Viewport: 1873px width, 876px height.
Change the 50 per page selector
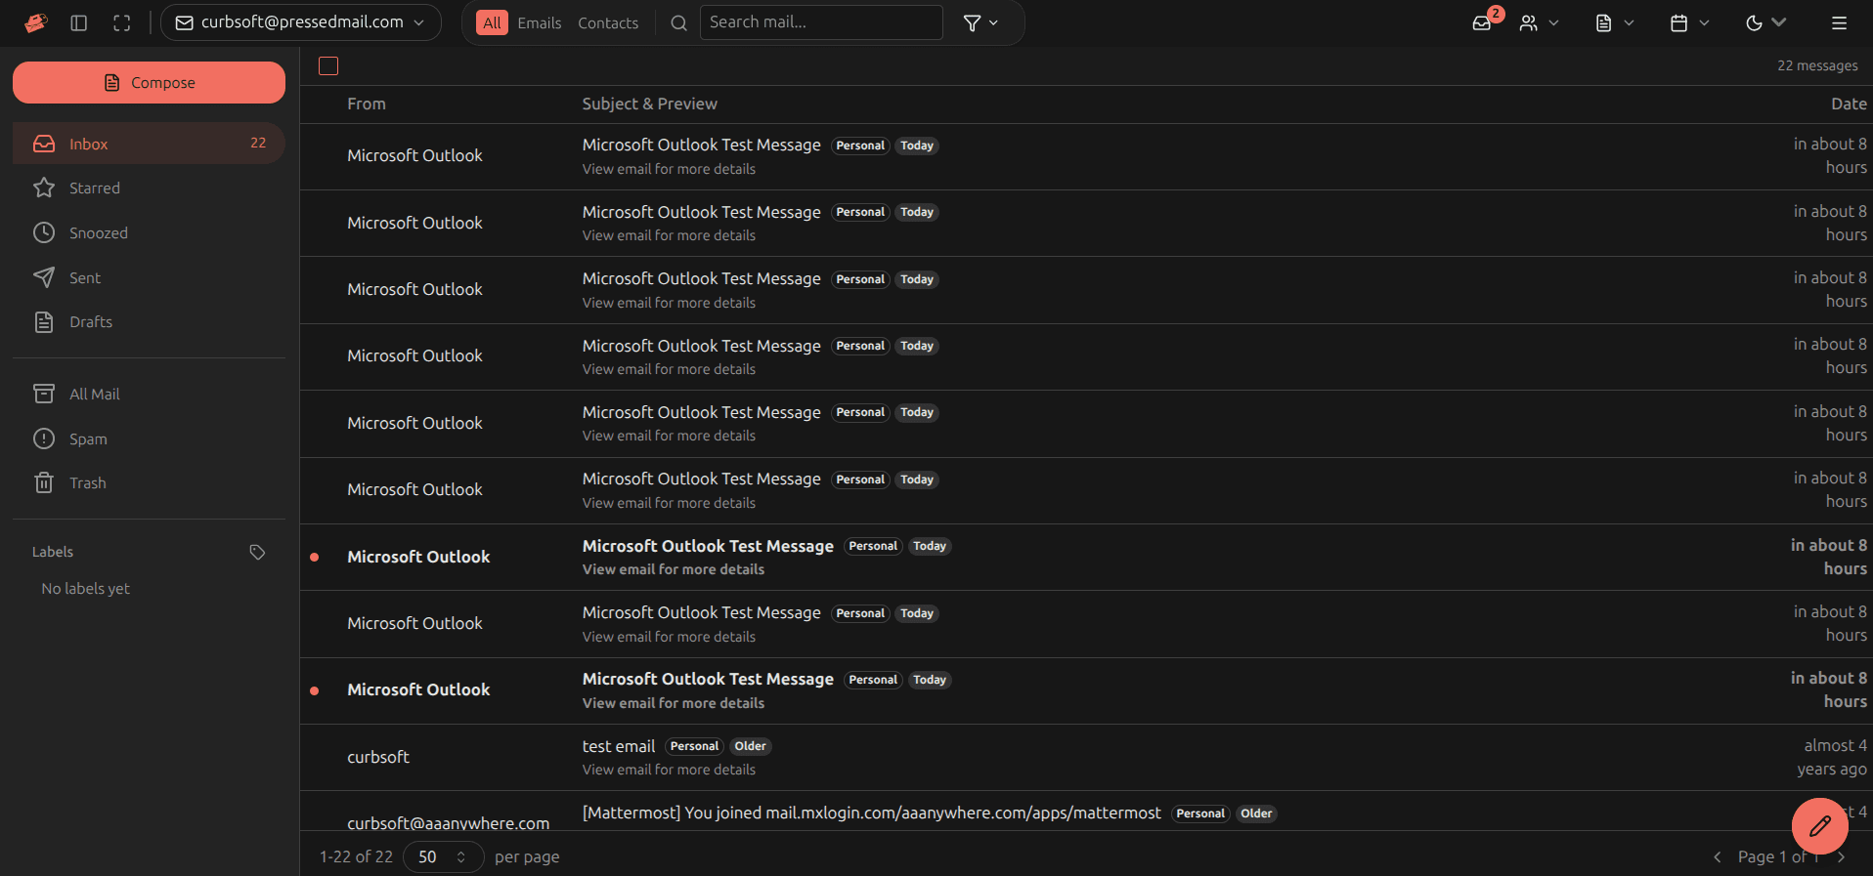click(443, 856)
